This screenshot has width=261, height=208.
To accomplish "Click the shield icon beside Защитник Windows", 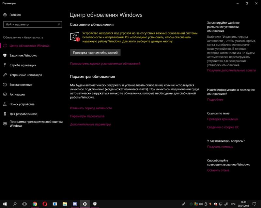I will pos(5,55).
